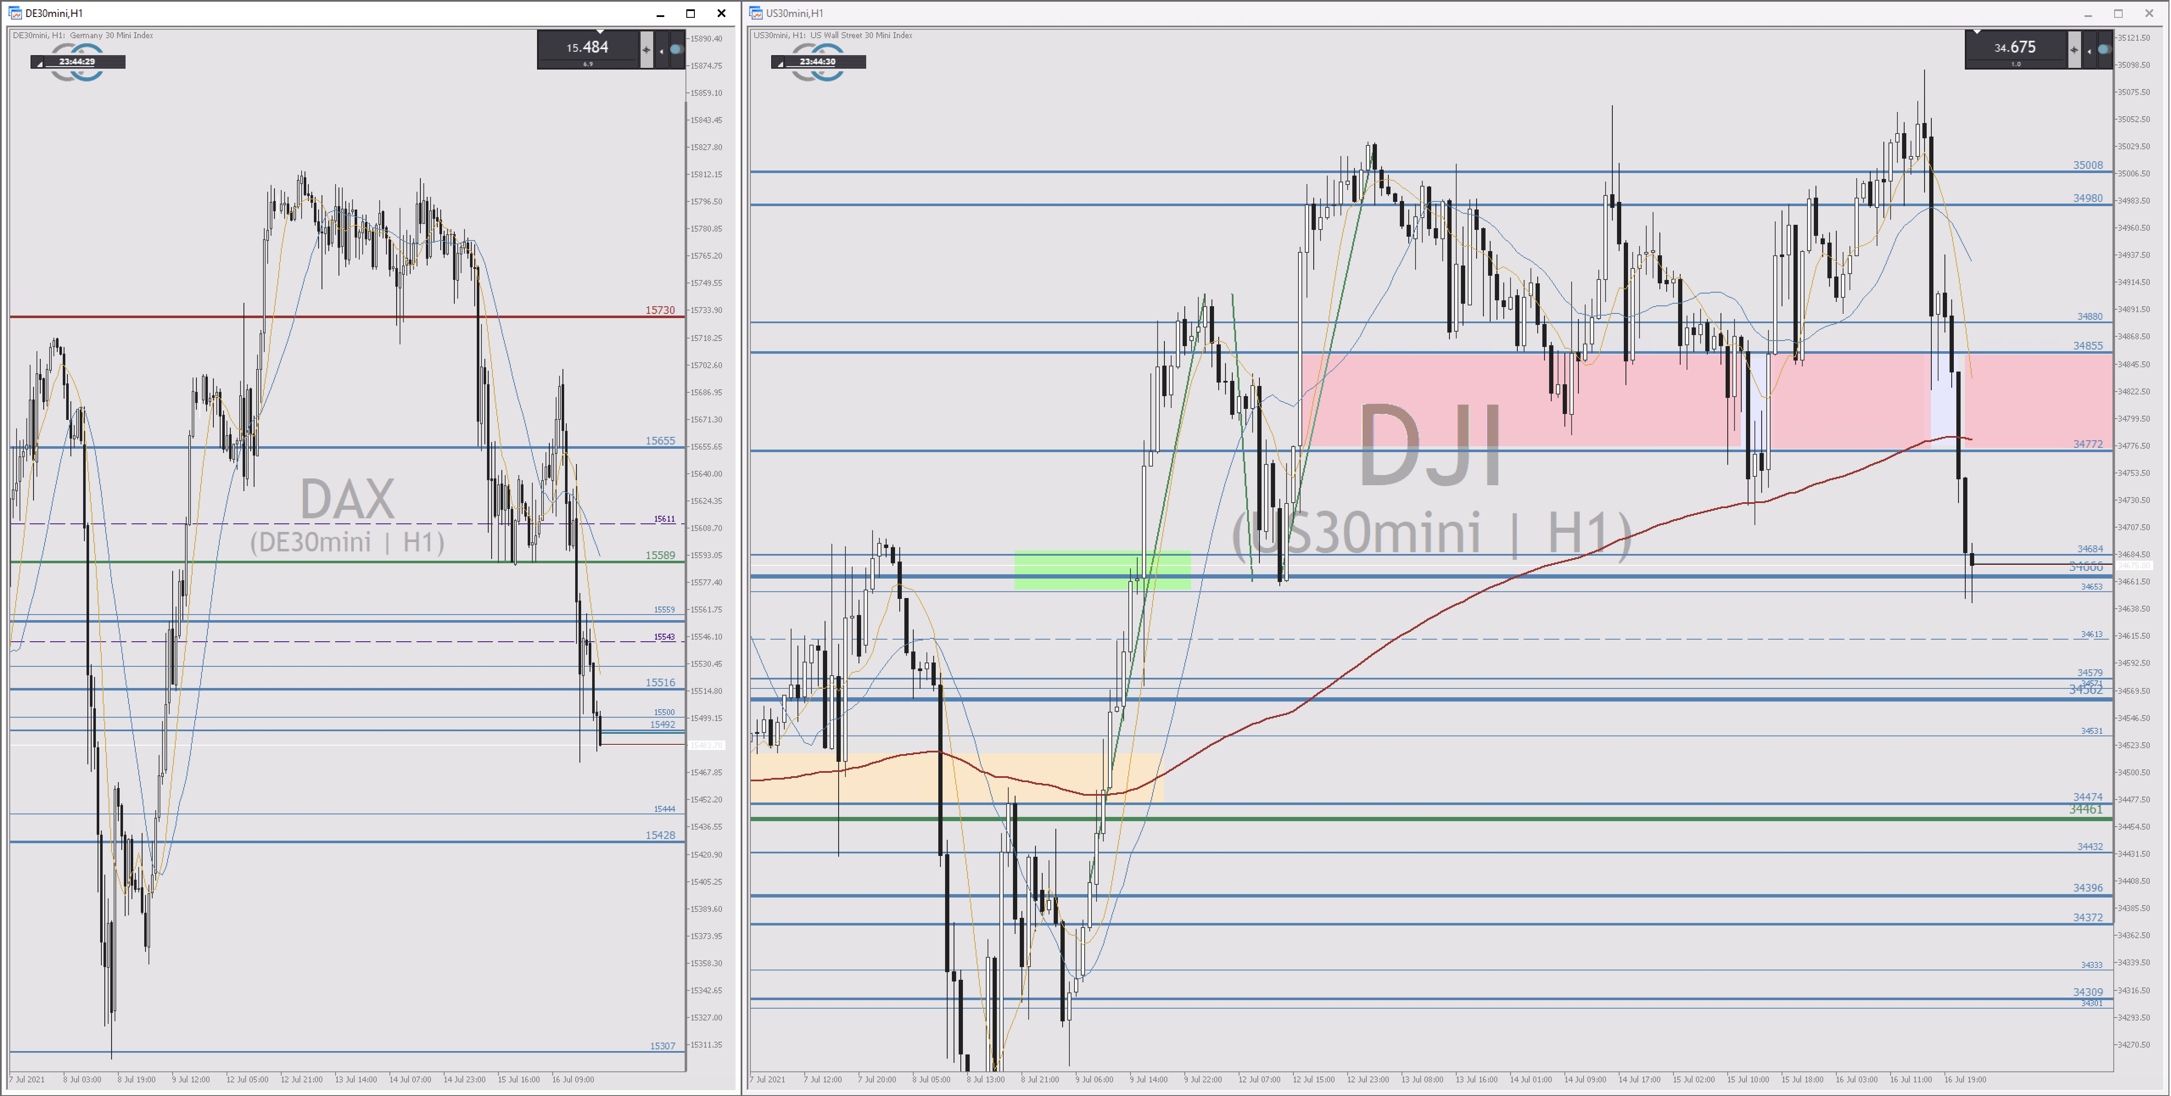Select the 34309 level label on DJI chart
Viewport: 2171px width, 1096px height.
pyautogui.click(x=2087, y=993)
